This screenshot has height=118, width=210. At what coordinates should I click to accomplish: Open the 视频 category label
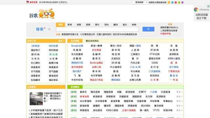[73, 92]
